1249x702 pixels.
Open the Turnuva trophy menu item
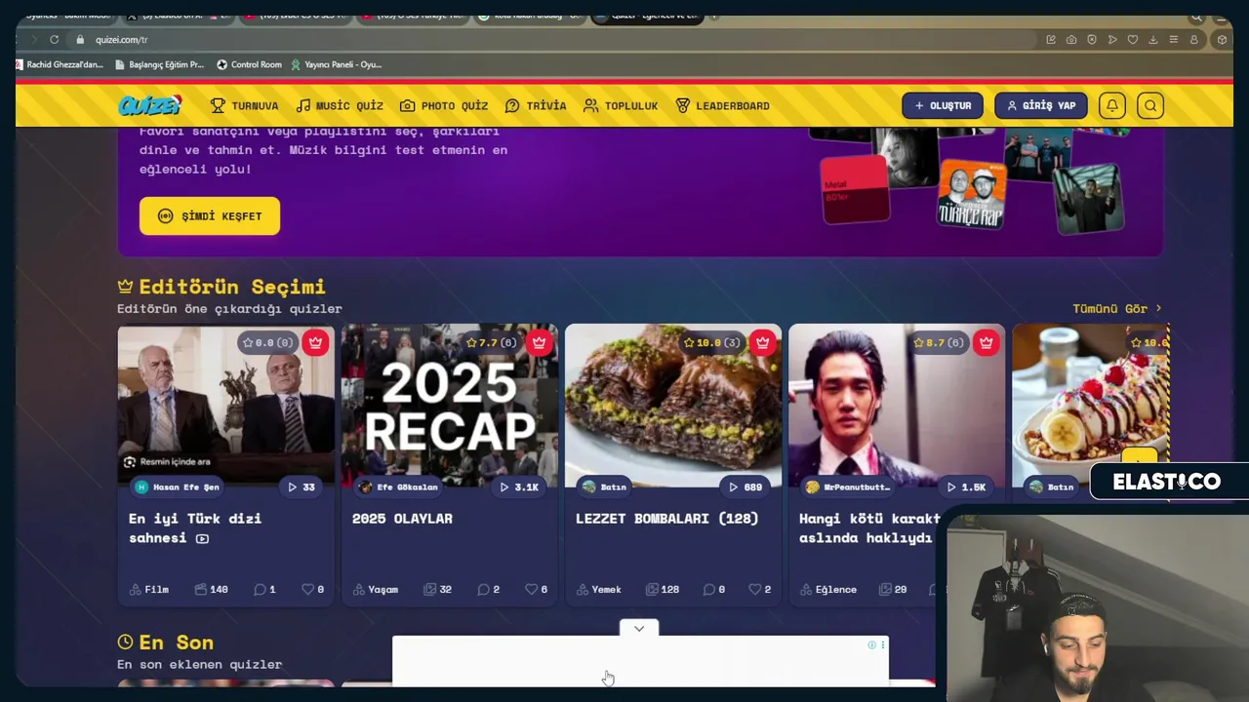coord(244,105)
